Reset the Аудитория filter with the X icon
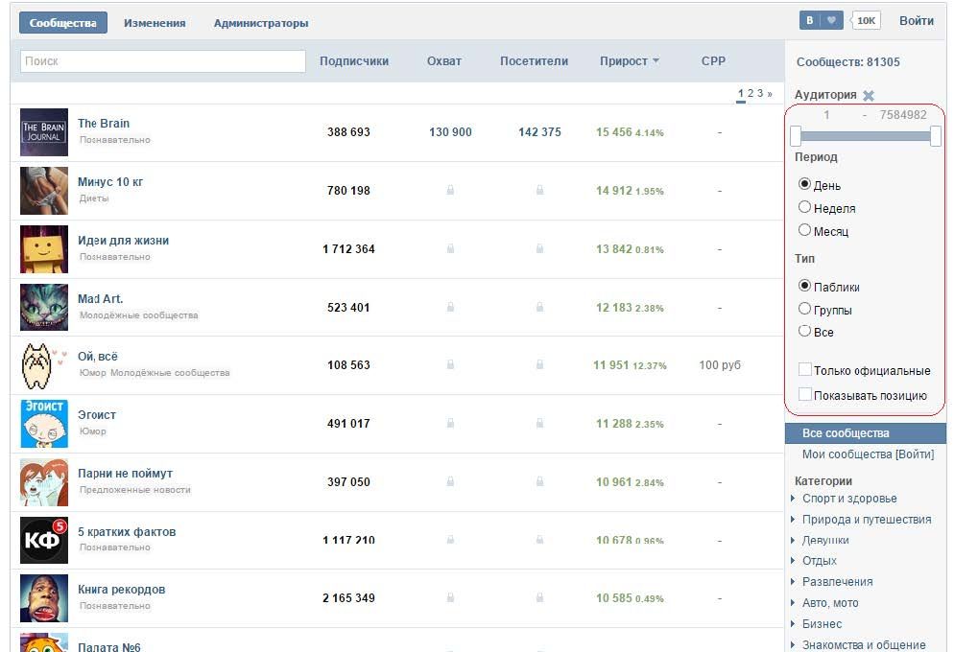This screenshot has height=652, width=954. (869, 95)
